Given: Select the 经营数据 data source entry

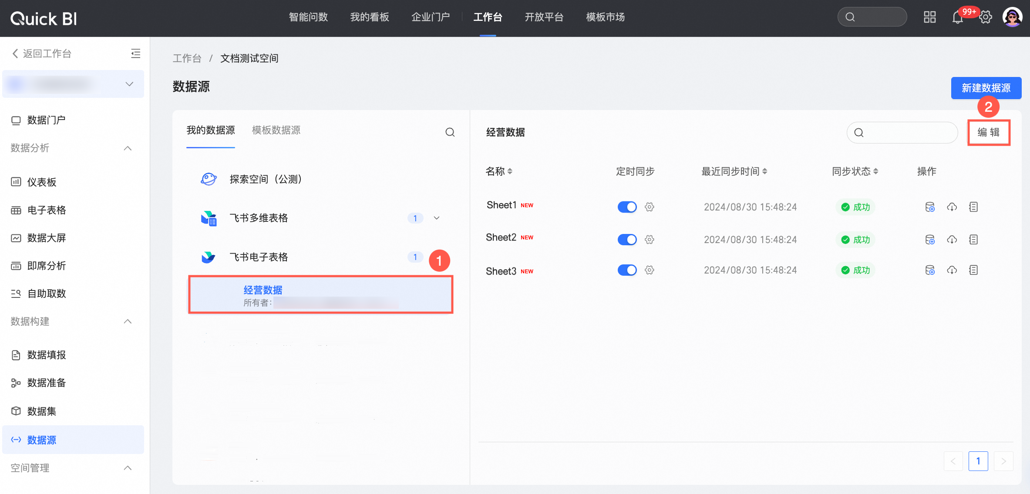Looking at the screenshot, I should click(321, 295).
